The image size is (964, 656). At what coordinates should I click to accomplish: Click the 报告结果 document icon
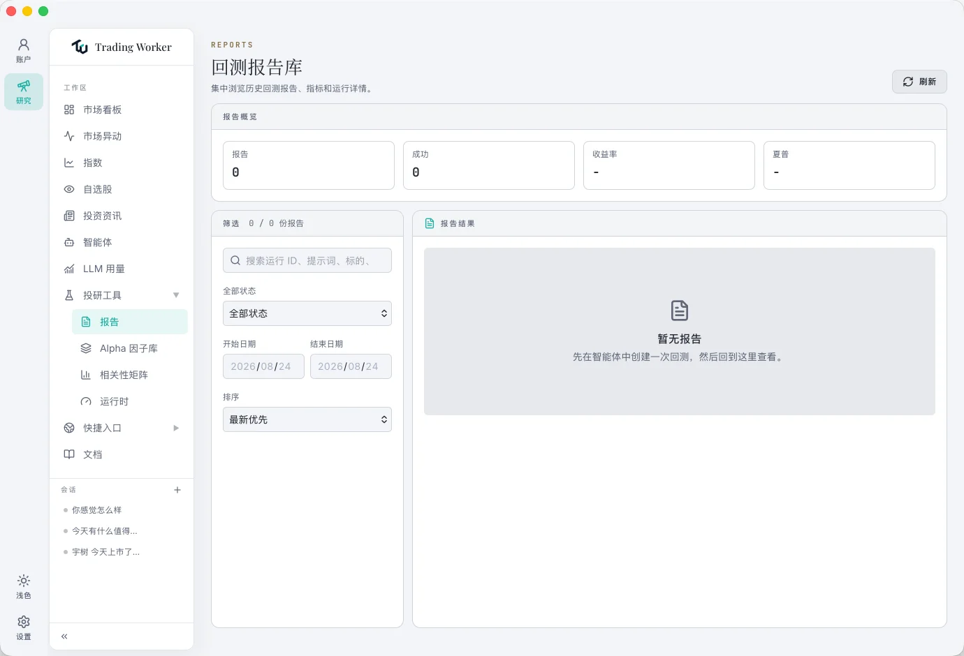tap(430, 223)
